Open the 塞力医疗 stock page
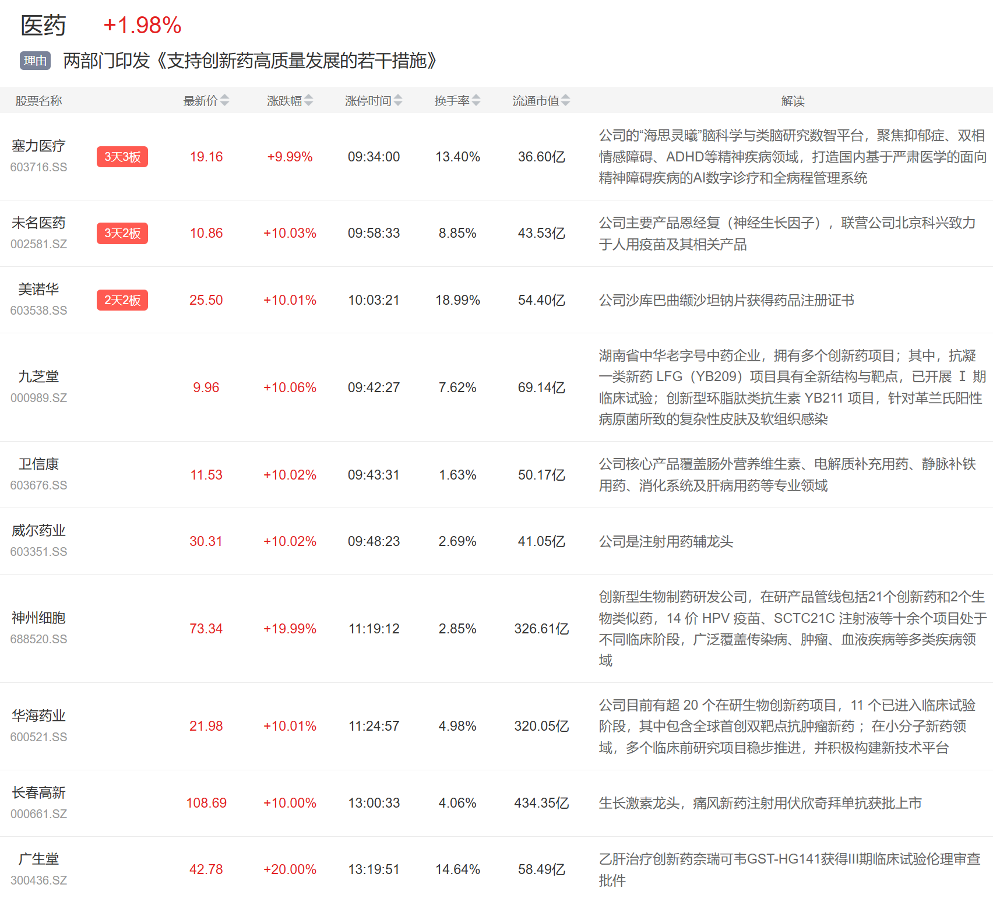The height and width of the screenshot is (902, 993). pyautogui.click(x=38, y=146)
